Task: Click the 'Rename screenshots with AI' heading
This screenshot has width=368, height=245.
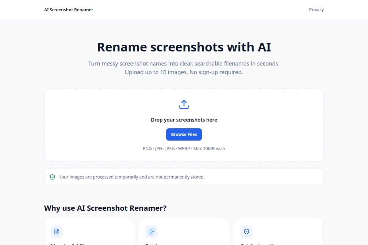Action: tap(184, 47)
